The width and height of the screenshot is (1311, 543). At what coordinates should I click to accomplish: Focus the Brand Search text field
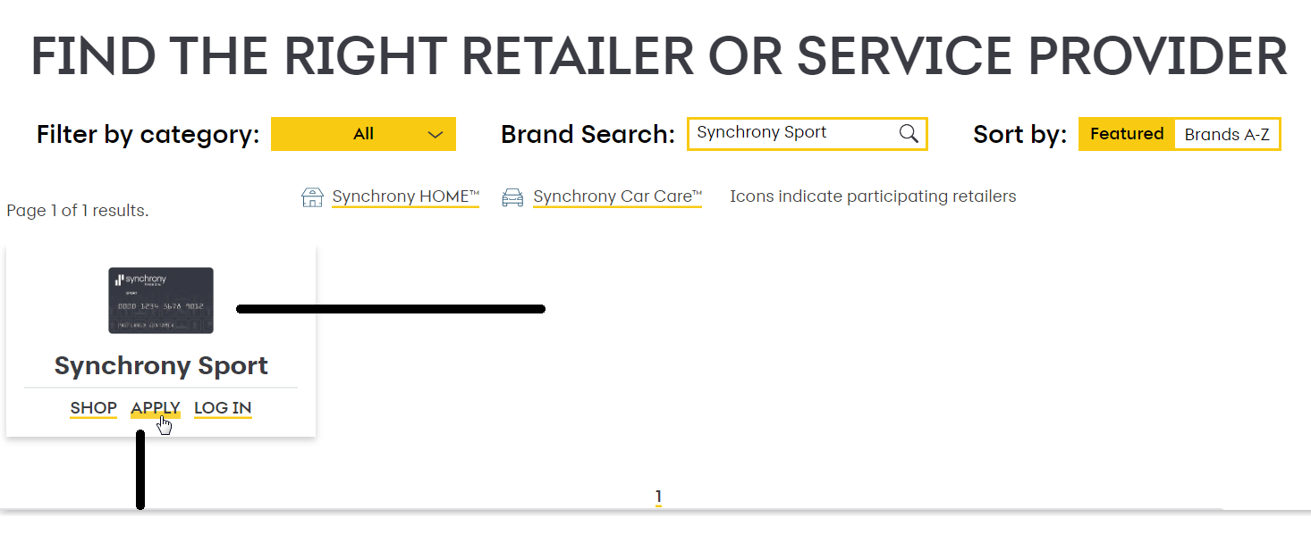791,133
